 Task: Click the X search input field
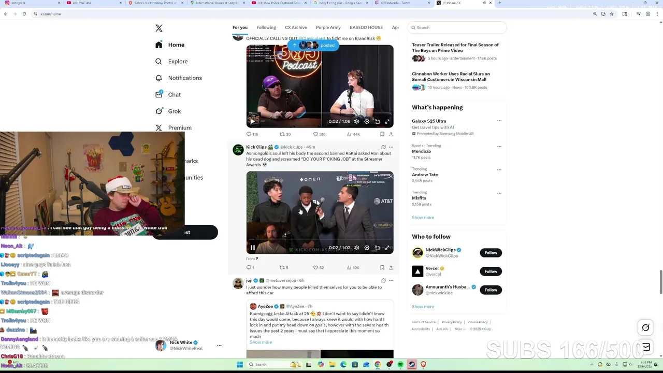[457, 27]
